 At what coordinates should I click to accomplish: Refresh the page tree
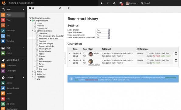click(60, 8)
